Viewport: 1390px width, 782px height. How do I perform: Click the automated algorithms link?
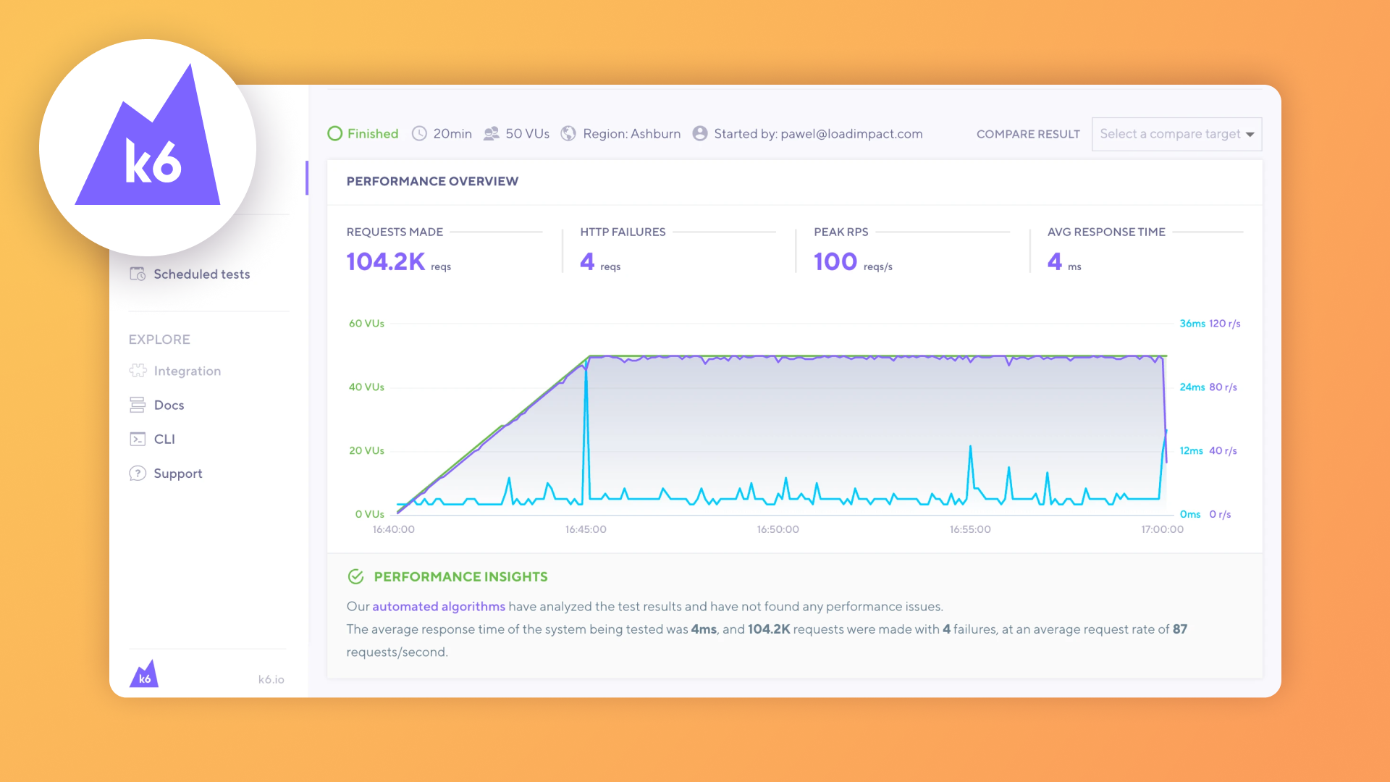coord(438,606)
